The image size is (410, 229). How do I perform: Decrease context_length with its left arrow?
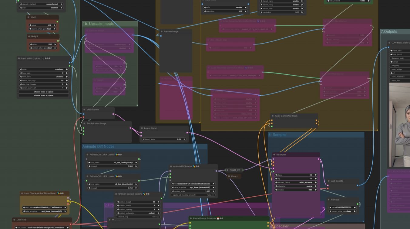(x=118, y=202)
